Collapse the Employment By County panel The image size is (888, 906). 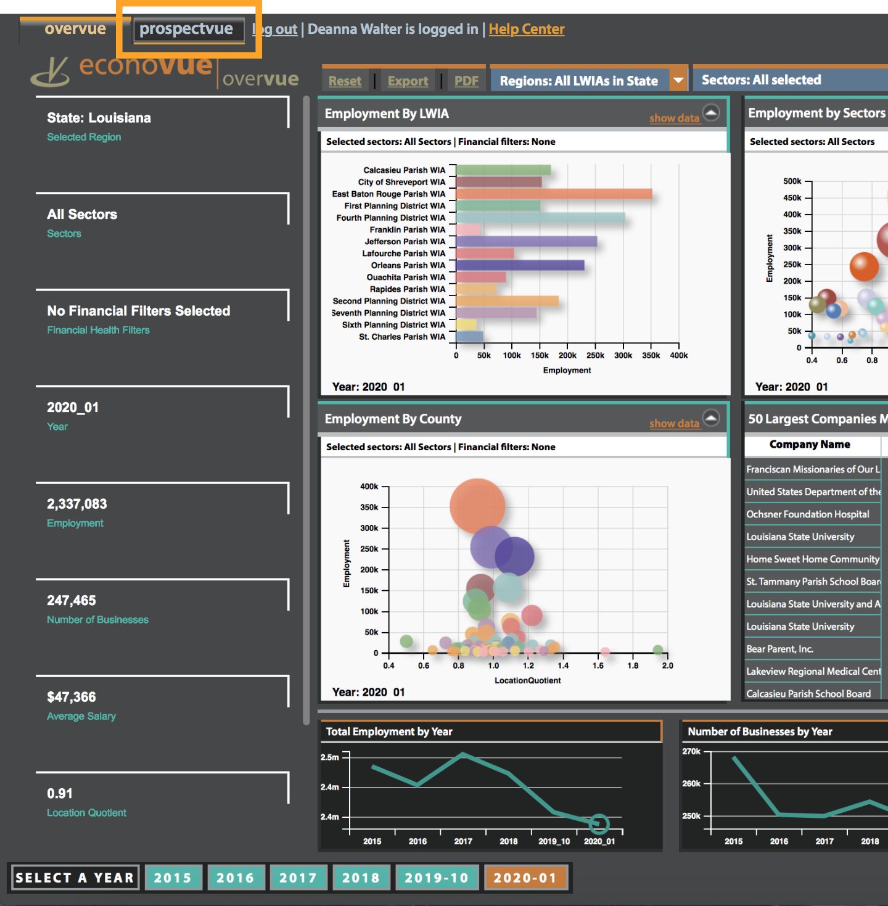tap(712, 418)
